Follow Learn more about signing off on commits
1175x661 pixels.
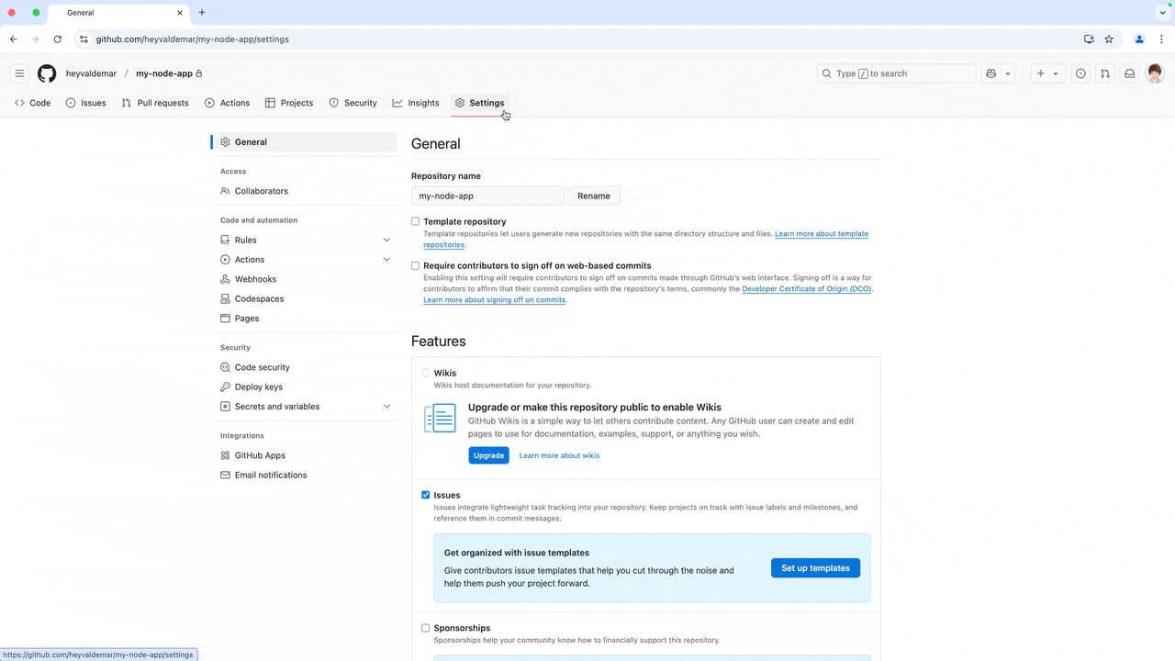[x=494, y=300]
